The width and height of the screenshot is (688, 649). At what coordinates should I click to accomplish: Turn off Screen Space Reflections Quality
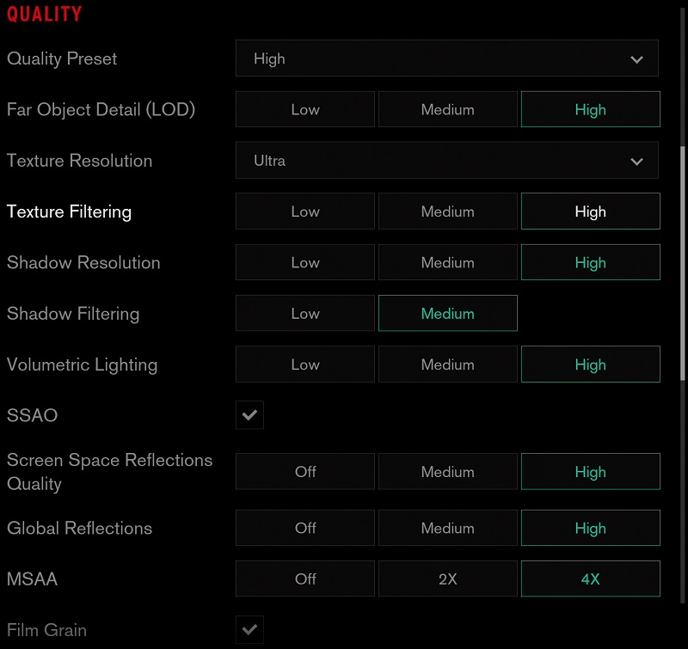[304, 471]
